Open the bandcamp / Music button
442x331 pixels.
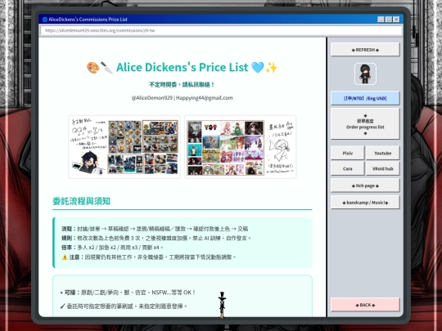pos(365,203)
